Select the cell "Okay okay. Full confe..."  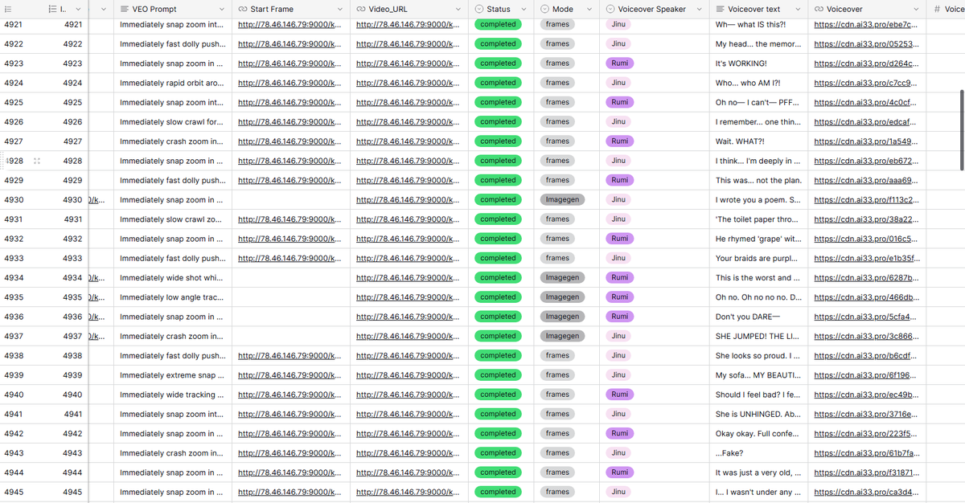(759, 433)
